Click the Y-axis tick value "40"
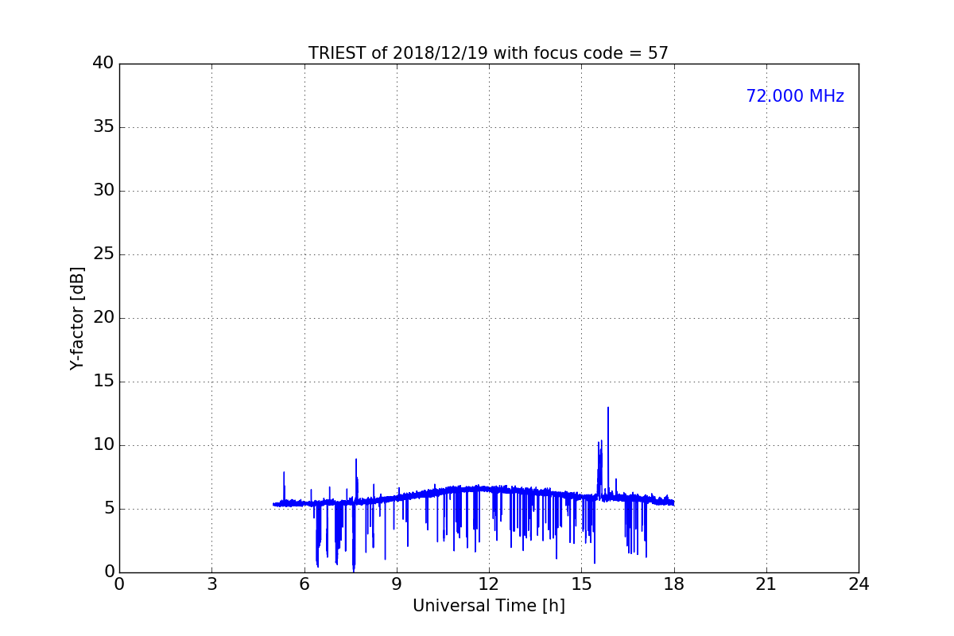Image resolution: width=954 pixels, height=636 pixels. click(x=103, y=64)
